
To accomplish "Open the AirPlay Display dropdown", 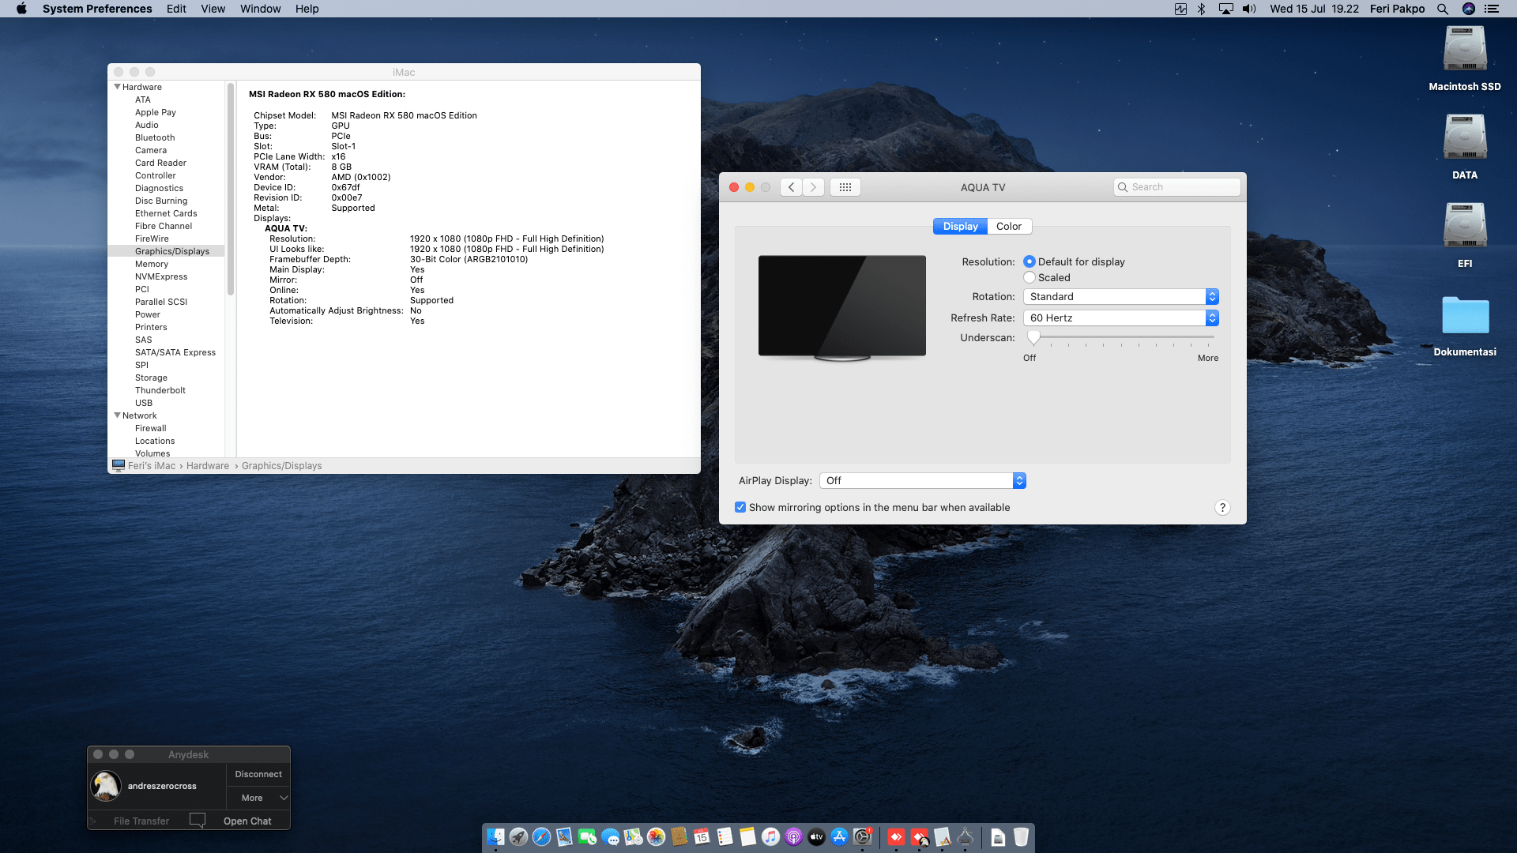I will coord(923,480).
